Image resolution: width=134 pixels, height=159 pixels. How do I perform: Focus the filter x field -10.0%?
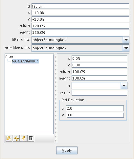tap(80, 13)
